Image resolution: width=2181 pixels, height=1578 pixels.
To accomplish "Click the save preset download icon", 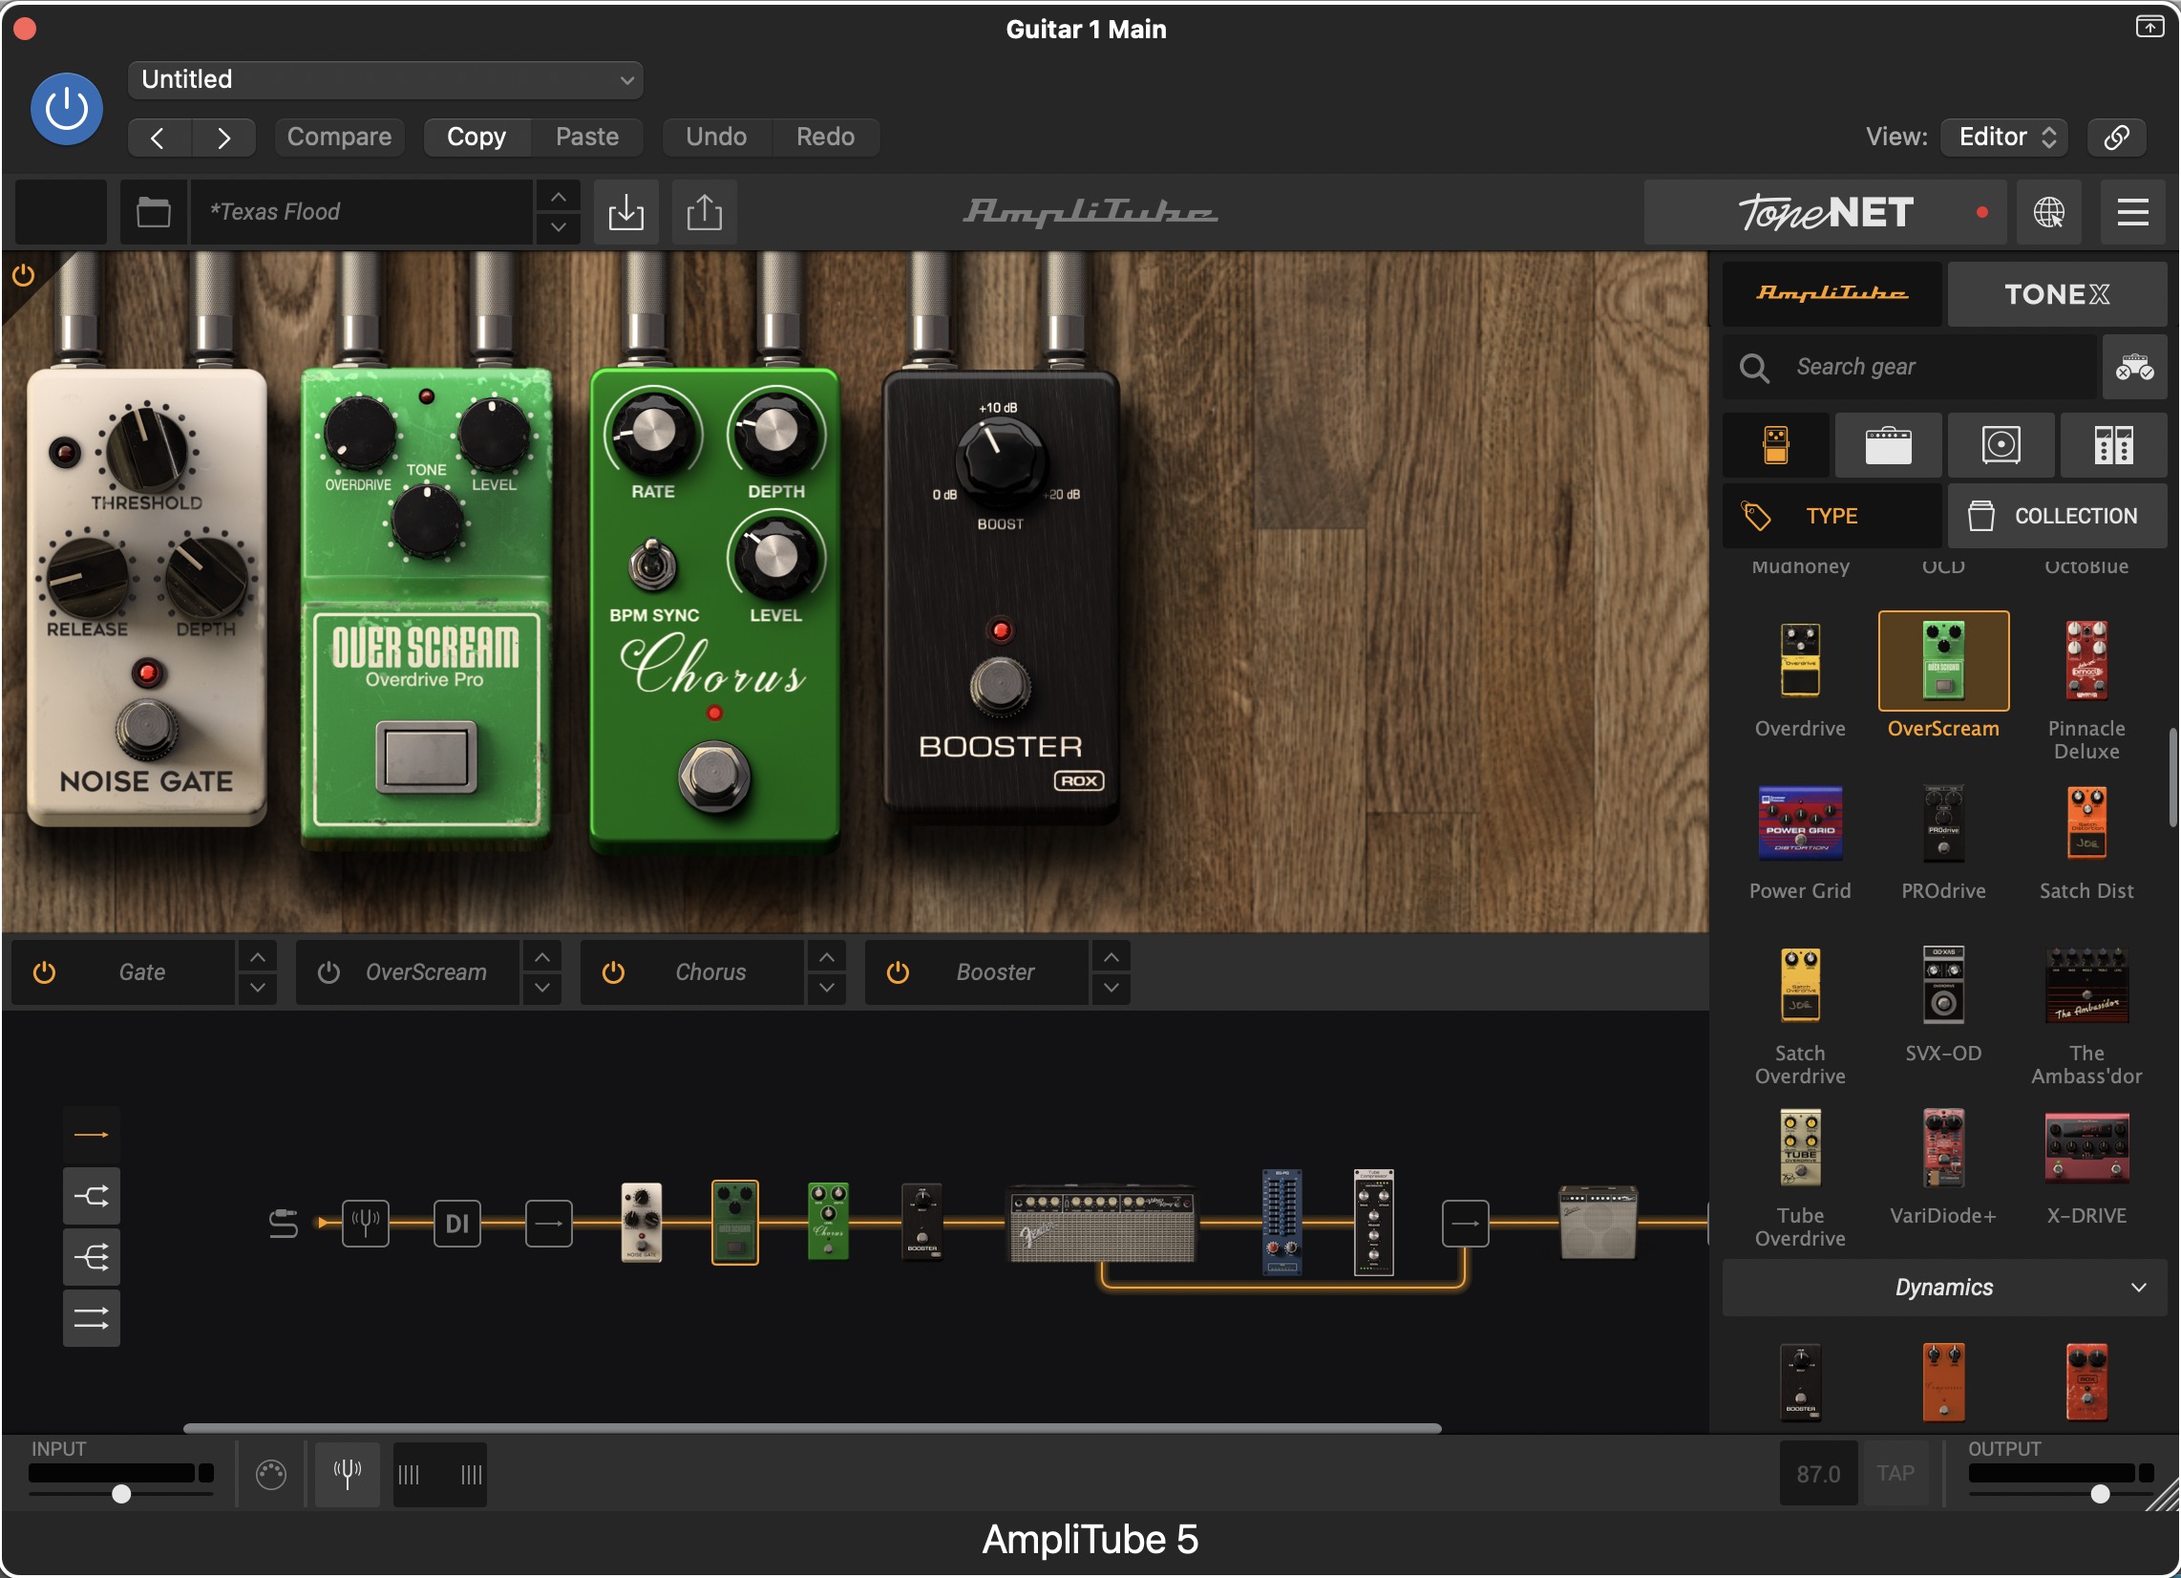I will 626,212.
